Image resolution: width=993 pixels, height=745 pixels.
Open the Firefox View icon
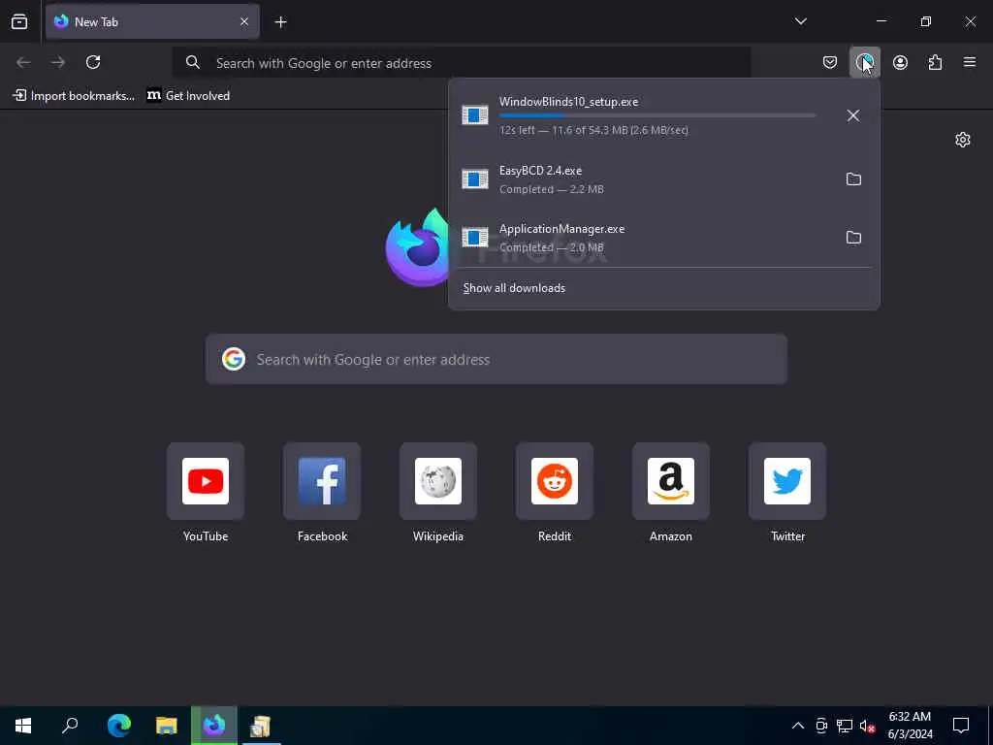(x=19, y=21)
